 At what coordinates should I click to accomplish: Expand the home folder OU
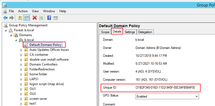click(x=21, y=74)
